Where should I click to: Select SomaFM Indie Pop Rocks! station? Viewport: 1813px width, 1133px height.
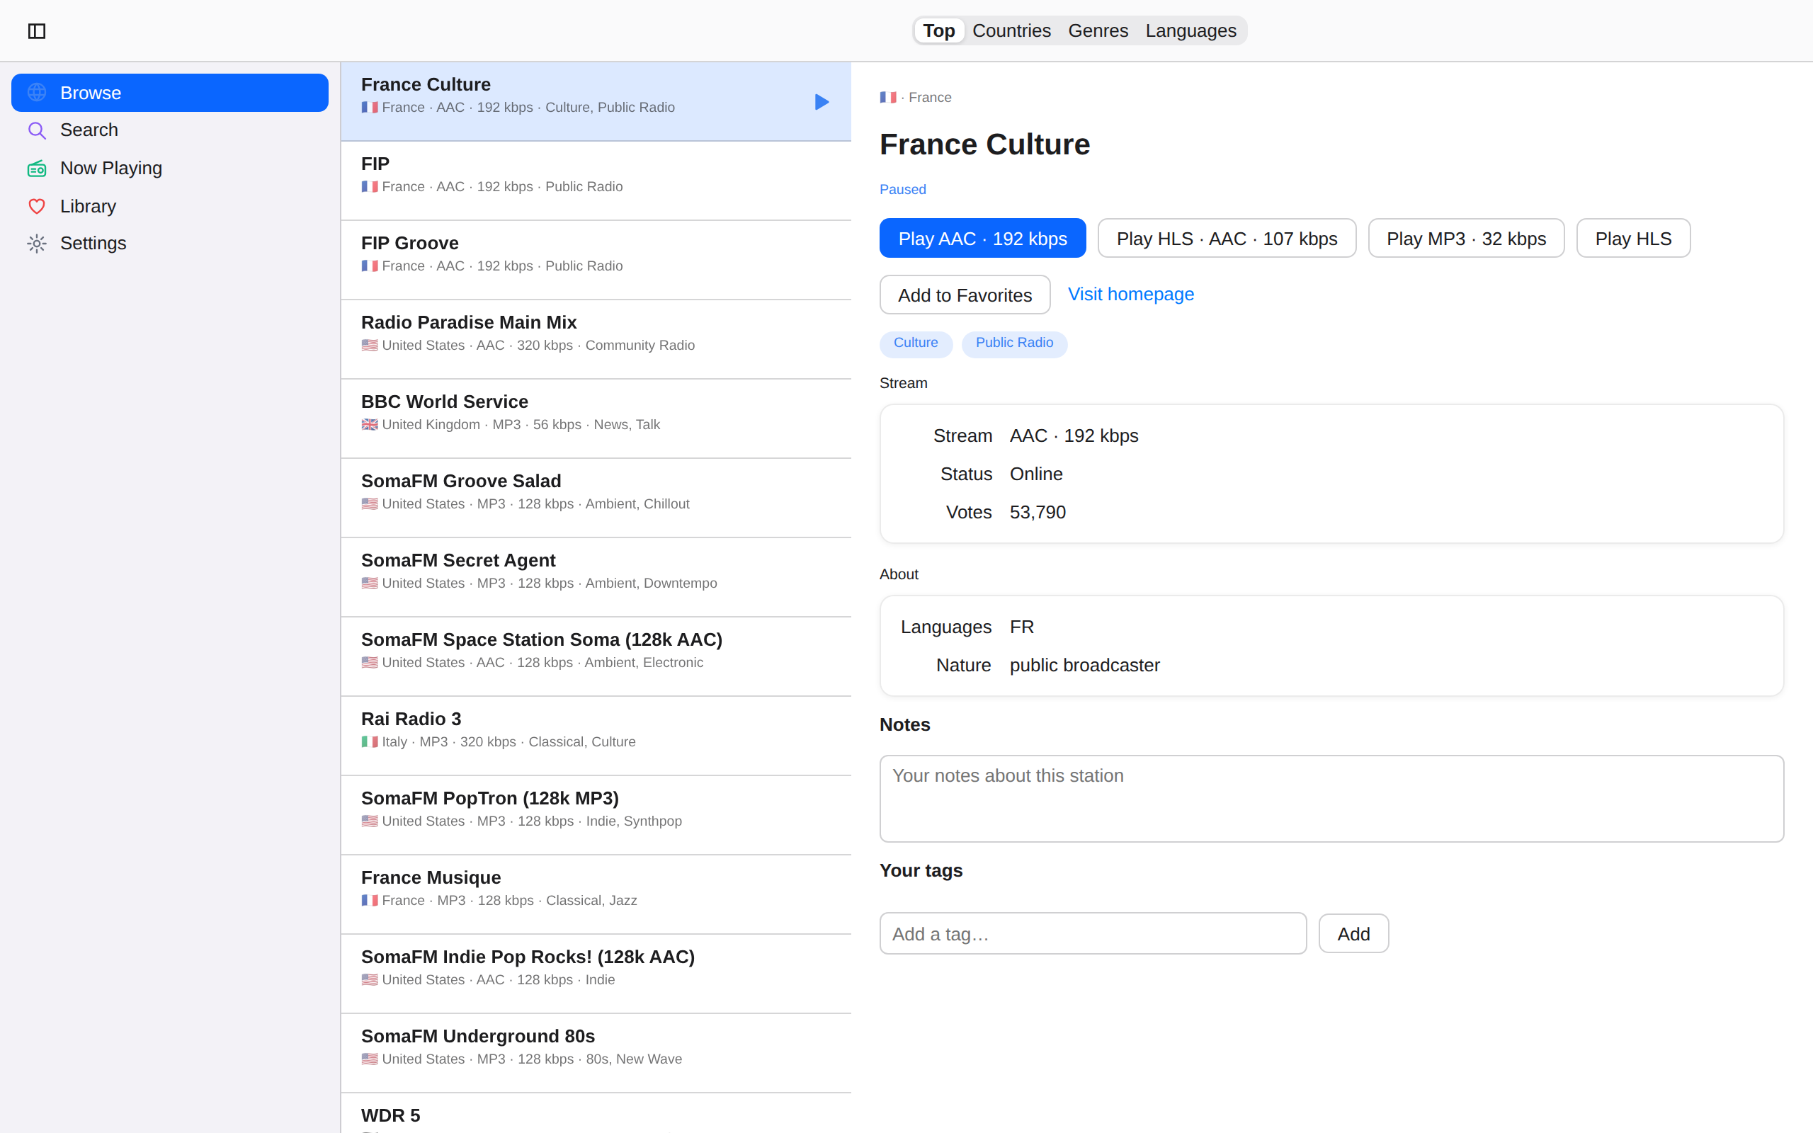click(x=596, y=974)
